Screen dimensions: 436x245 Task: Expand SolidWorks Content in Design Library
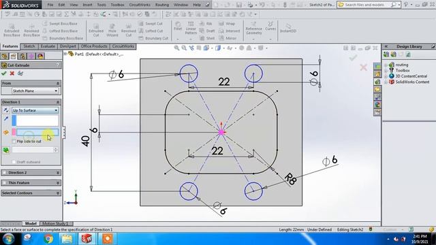(x=386, y=82)
